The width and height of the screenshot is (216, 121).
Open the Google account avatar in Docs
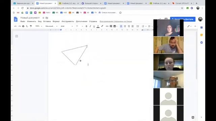[x=200, y=19]
